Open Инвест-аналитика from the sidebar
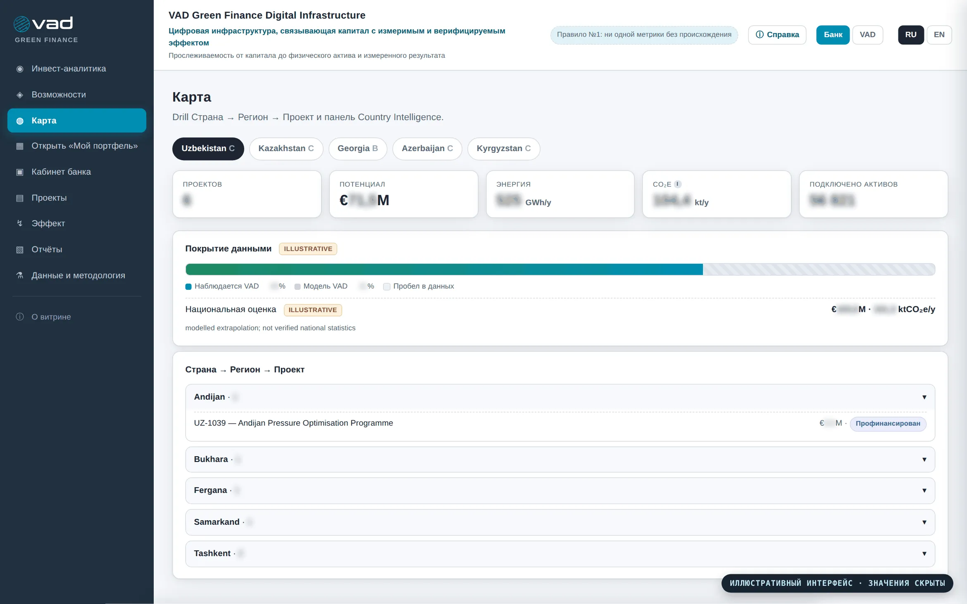Screen dimensions: 967x604 coord(77,69)
